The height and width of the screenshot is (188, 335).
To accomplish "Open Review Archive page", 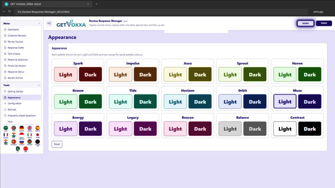I will pos(22,78).
